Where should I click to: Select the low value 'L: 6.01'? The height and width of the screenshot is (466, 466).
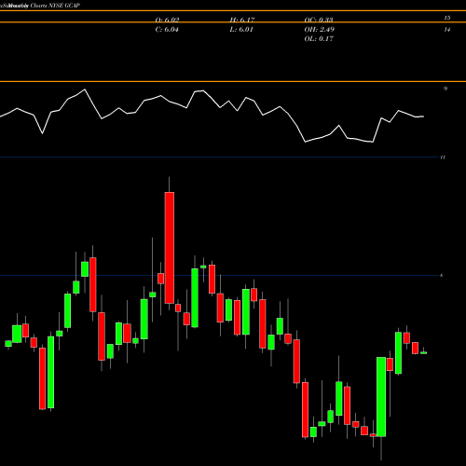coord(241,30)
